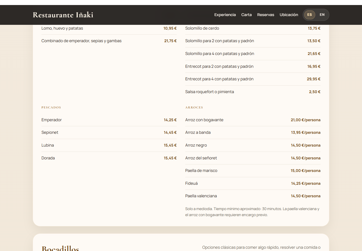Click the 'Solomillo de cerdo' dish
Screen dimensions: 362x251
click(202, 28)
